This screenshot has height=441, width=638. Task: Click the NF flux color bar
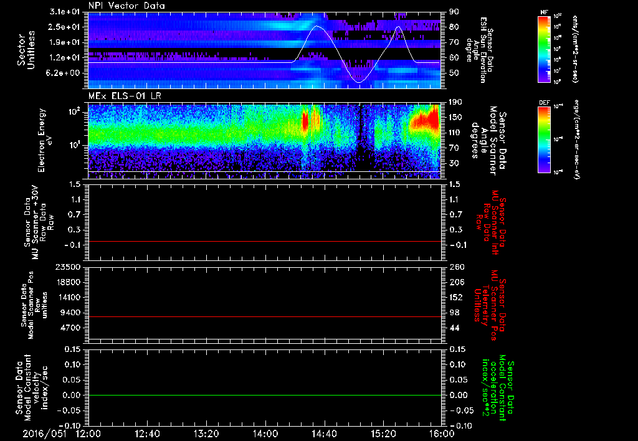[x=544, y=49]
